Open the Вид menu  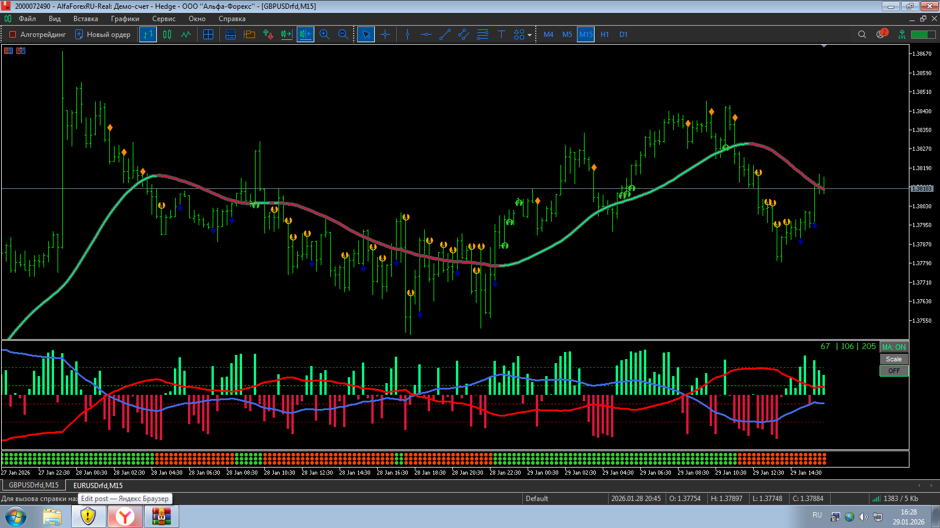(x=55, y=19)
